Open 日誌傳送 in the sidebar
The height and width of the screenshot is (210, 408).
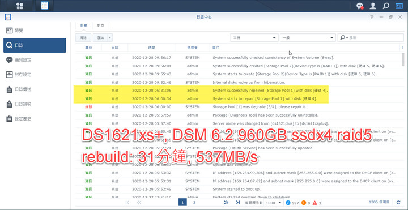35,89
